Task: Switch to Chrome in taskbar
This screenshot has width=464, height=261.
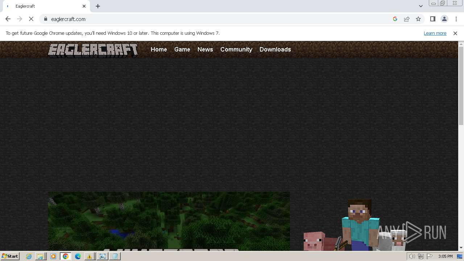Action: point(66,256)
